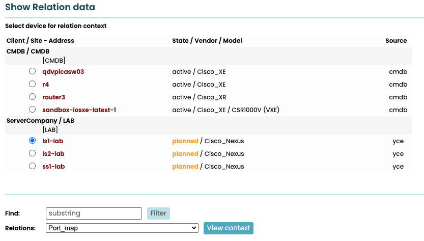Image resolution: width=424 pixels, height=241 pixels.
Task: Click the Source column header
Action: 396,41
